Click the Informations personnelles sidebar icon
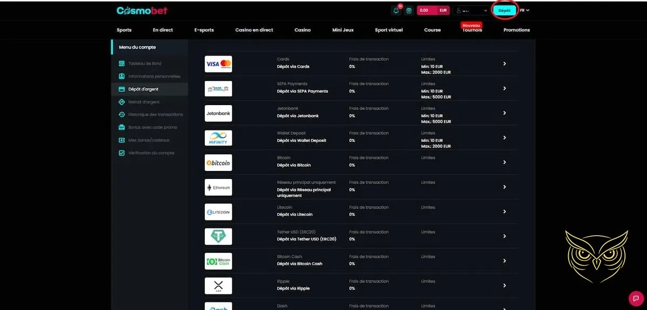This screenshot has width=647, height=310. click(x=122, y=76)
